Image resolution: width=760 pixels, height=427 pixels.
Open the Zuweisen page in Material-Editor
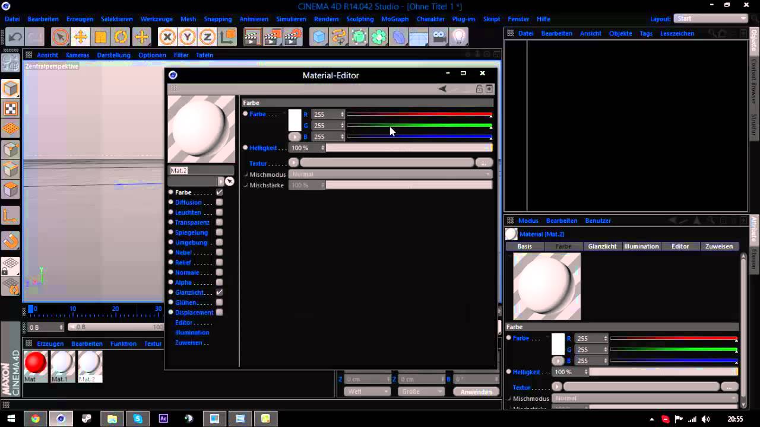pyautogui.click(x=188, y=343)
